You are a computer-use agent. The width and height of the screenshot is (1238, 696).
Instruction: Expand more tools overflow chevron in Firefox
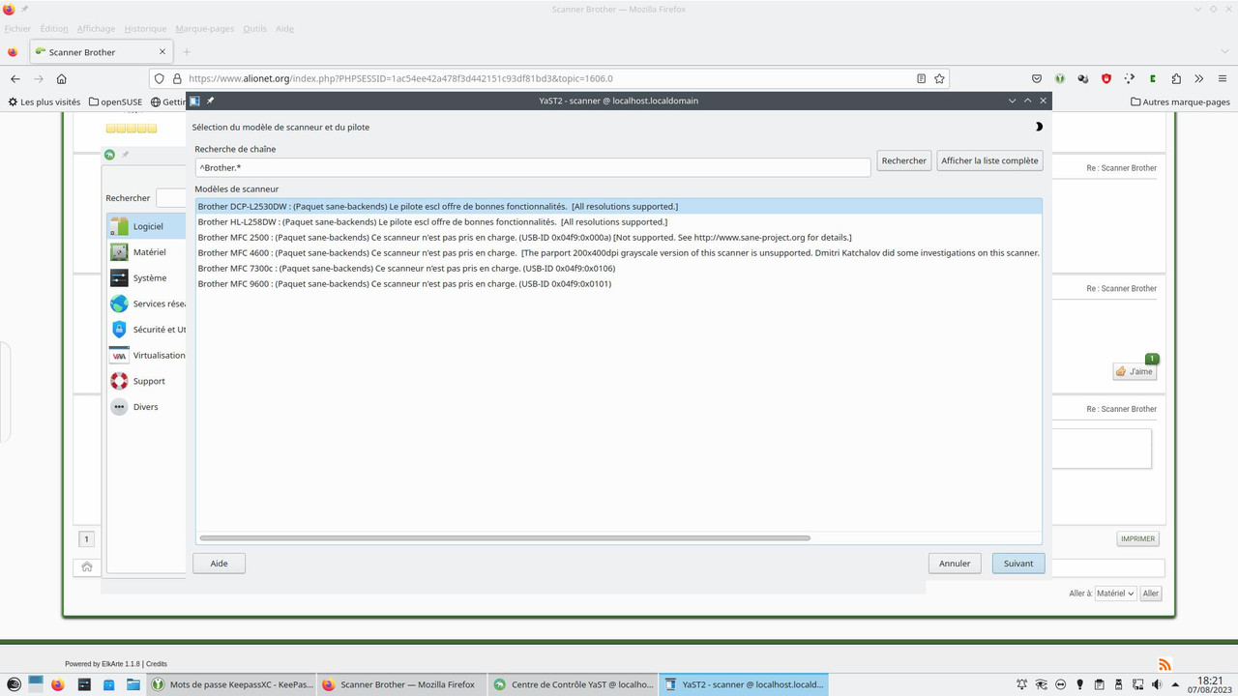click(x=1199, y=78)
